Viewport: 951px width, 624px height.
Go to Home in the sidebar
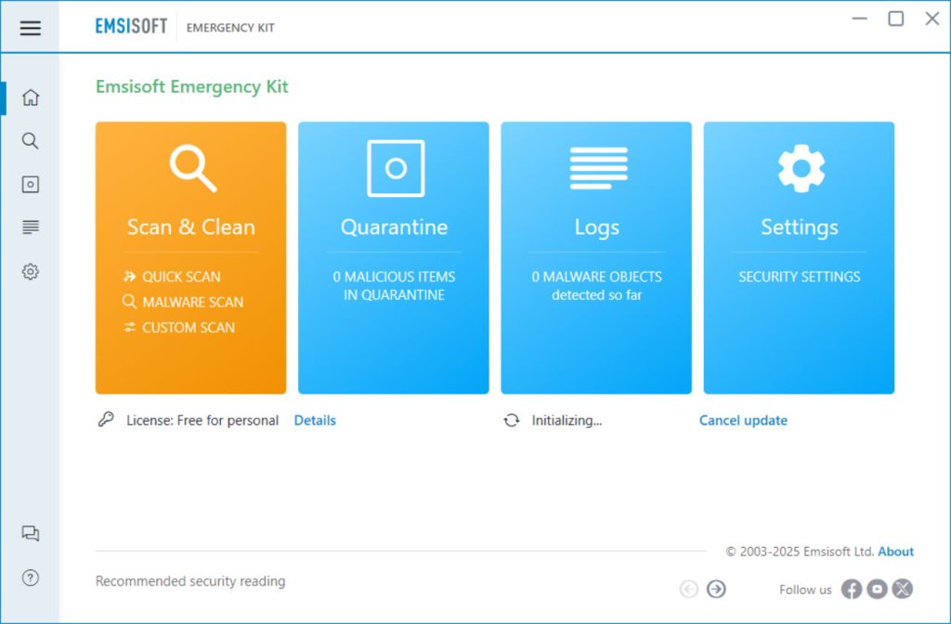[31, 97]
